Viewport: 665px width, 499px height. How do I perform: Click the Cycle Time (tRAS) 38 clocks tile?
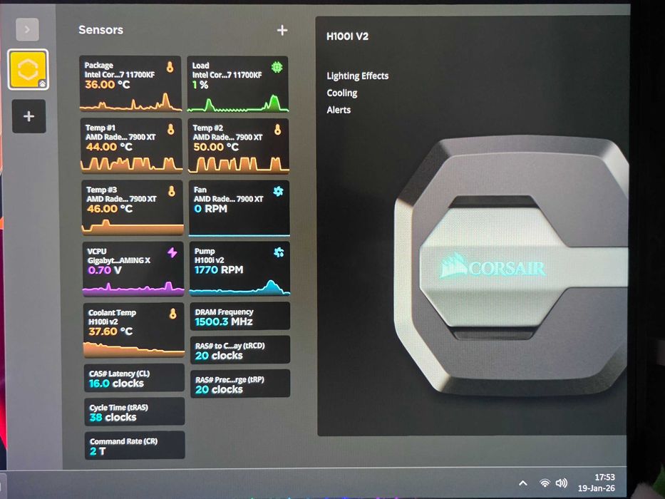point(135,411)
